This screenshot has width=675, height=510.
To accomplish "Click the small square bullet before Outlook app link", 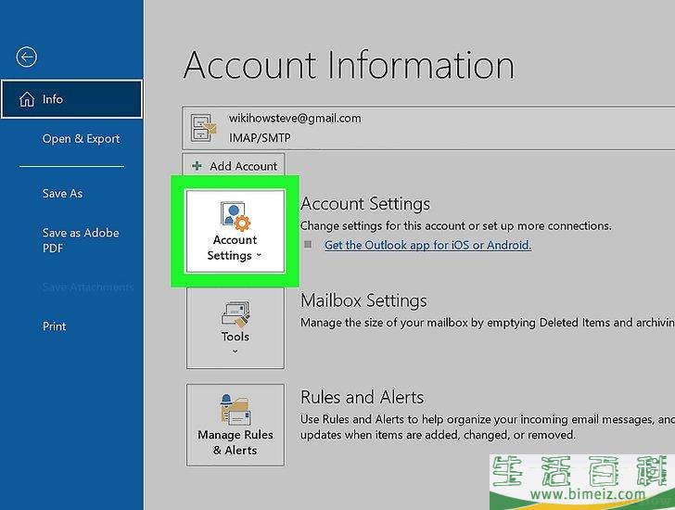I will [308, 245].
